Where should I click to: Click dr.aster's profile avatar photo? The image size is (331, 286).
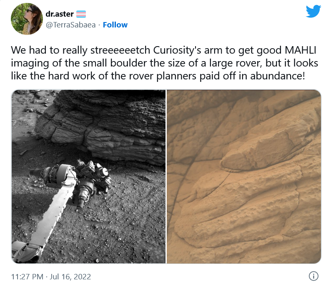[x=27, y=19]
